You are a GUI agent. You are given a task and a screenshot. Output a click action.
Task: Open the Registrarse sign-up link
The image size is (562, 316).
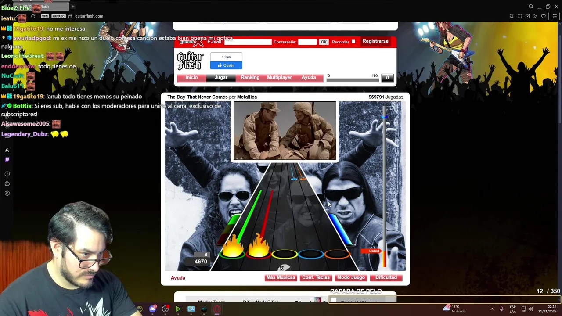pyautogui.click(x=375, y=41)
